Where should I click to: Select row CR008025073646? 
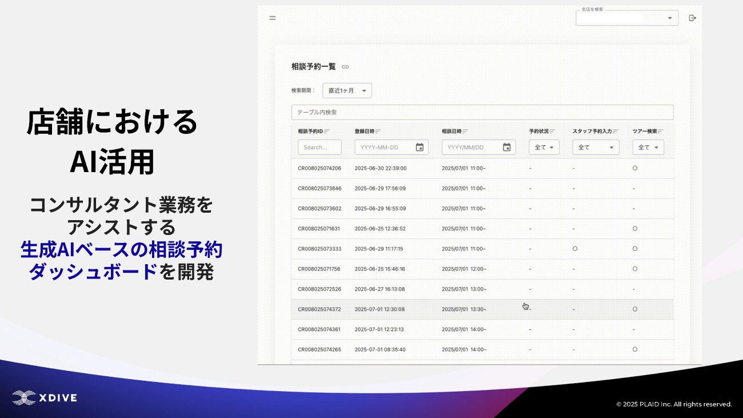point(482,188)
